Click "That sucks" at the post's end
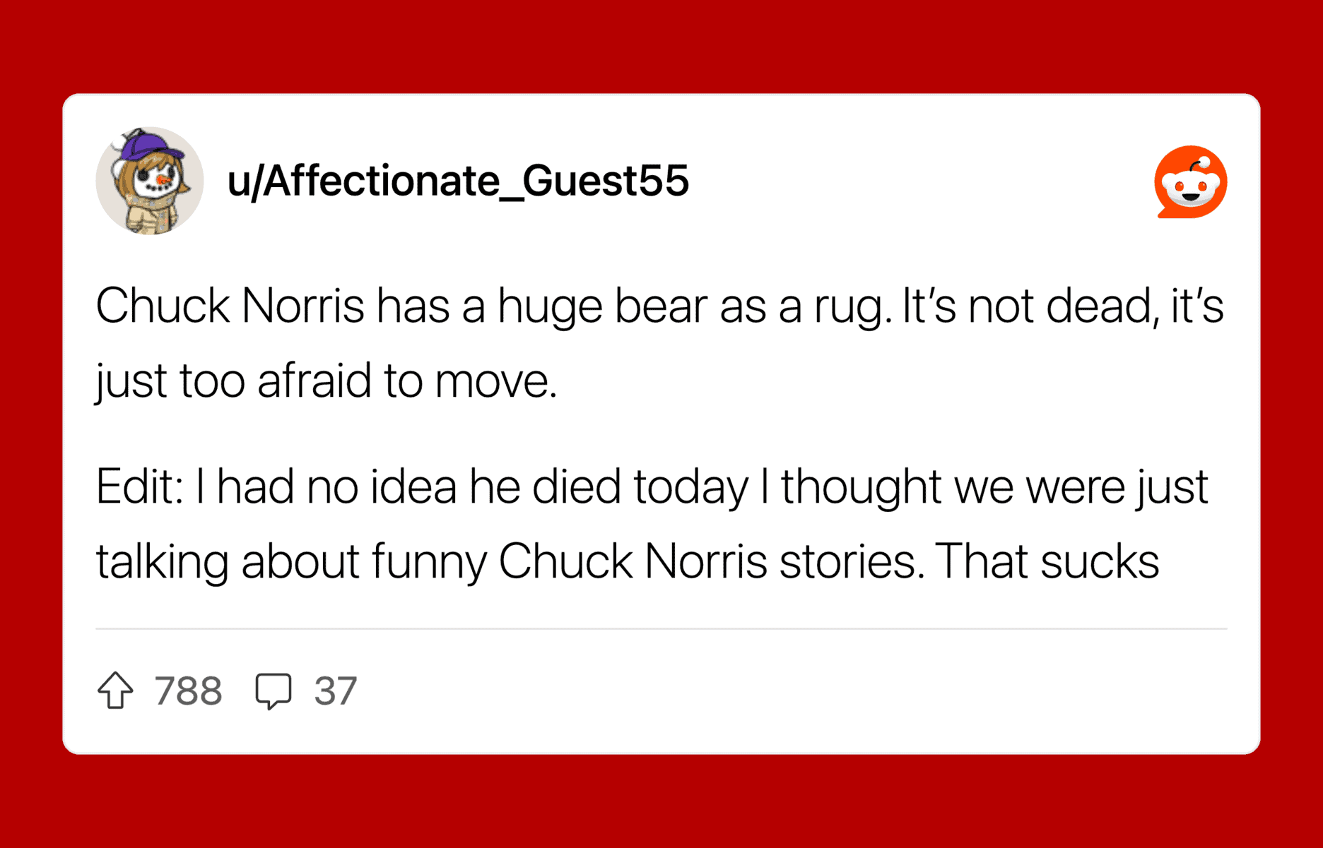The image size is (1323, 848). (x=1048, y=562)
